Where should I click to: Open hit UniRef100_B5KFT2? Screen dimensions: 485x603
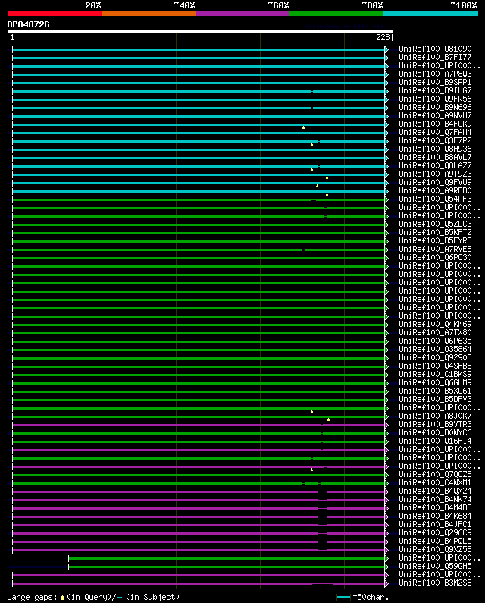[435, 232]
